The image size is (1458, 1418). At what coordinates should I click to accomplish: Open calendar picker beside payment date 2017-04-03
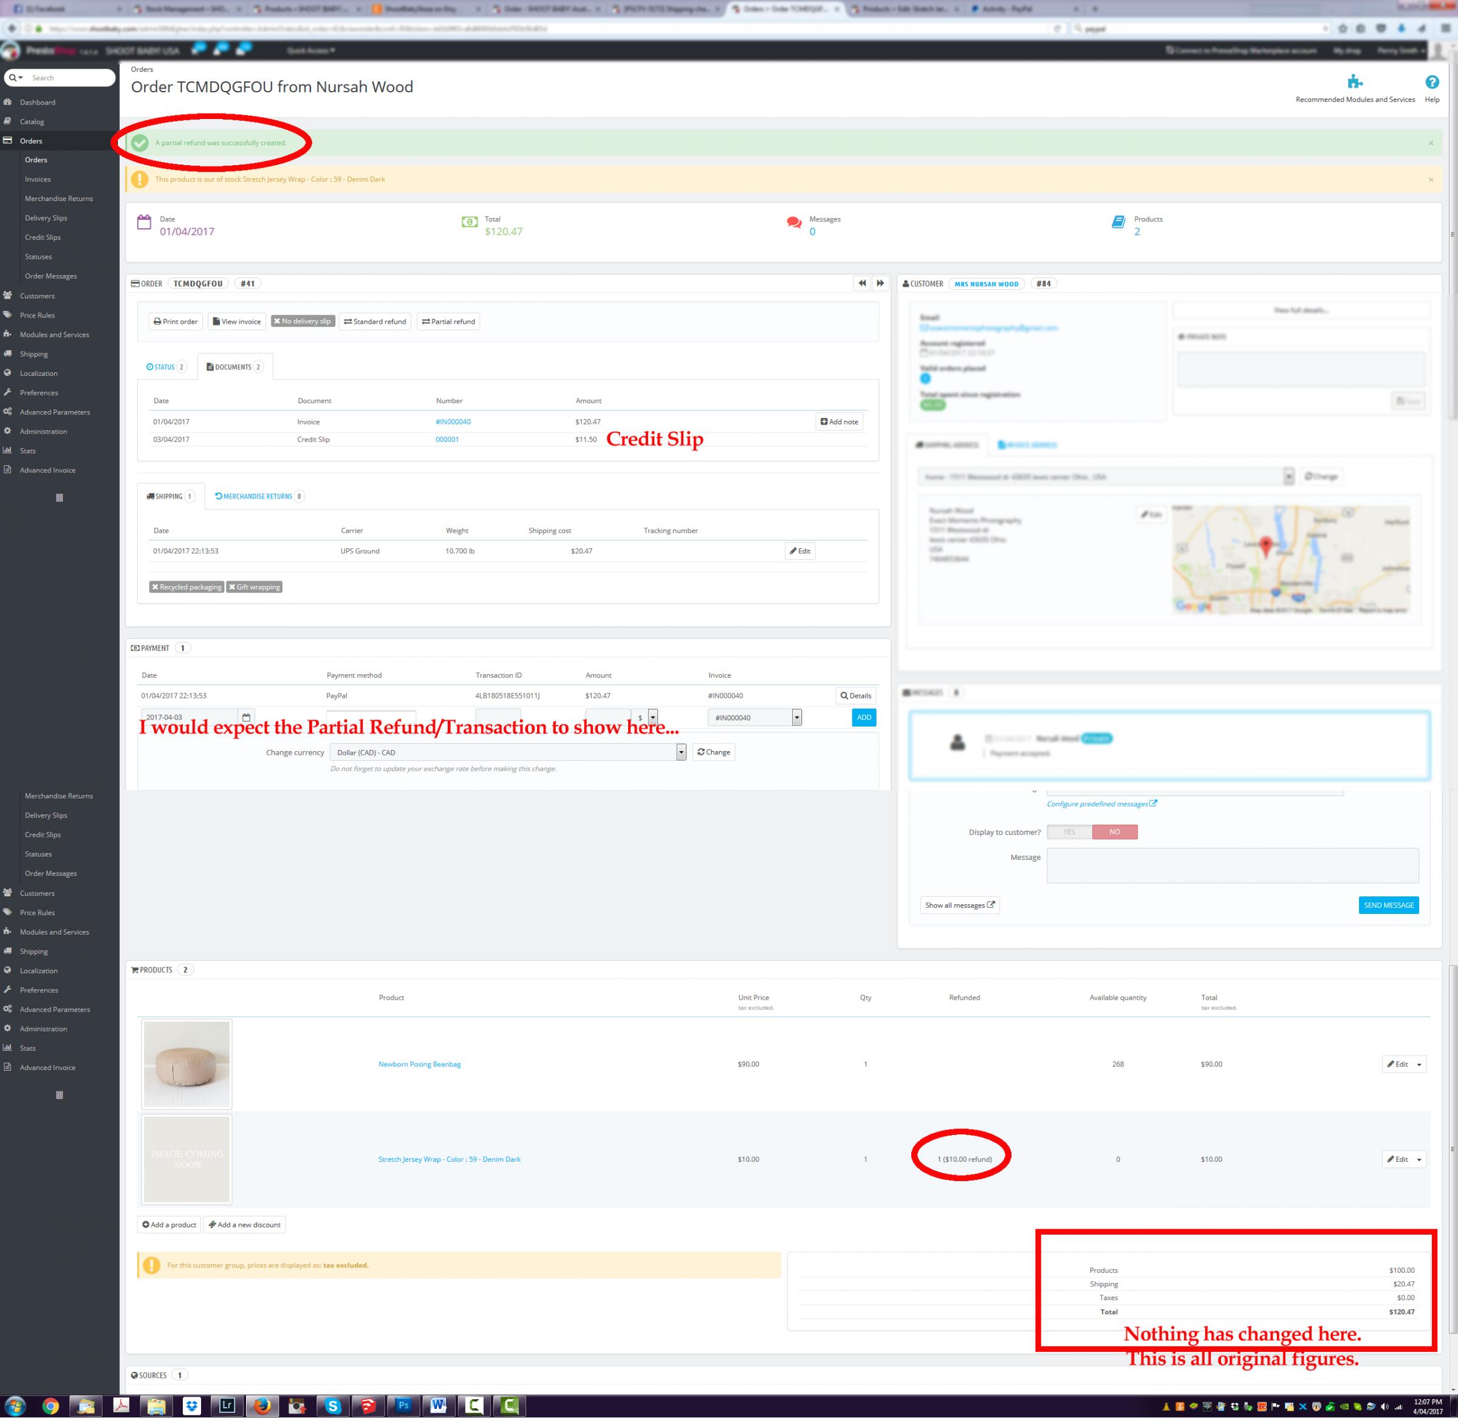[247, 717]
